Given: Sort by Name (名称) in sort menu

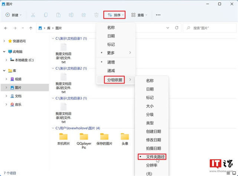Looking at the screenshot, I should click(116, 28).
